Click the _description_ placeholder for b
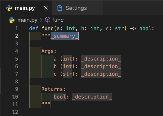 (101, 66)
